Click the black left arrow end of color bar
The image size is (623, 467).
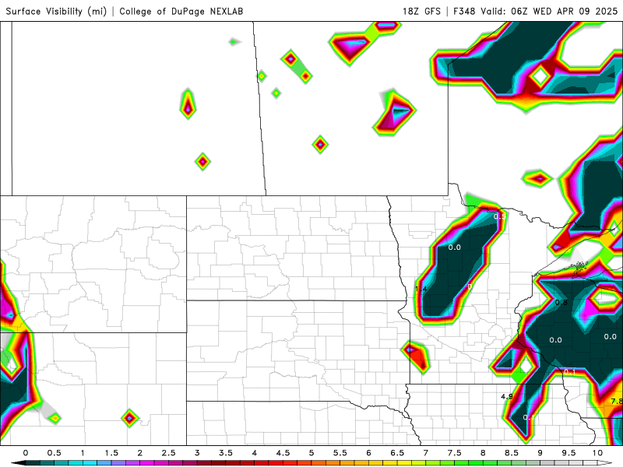pyautogui.click(x=18, y=463)
